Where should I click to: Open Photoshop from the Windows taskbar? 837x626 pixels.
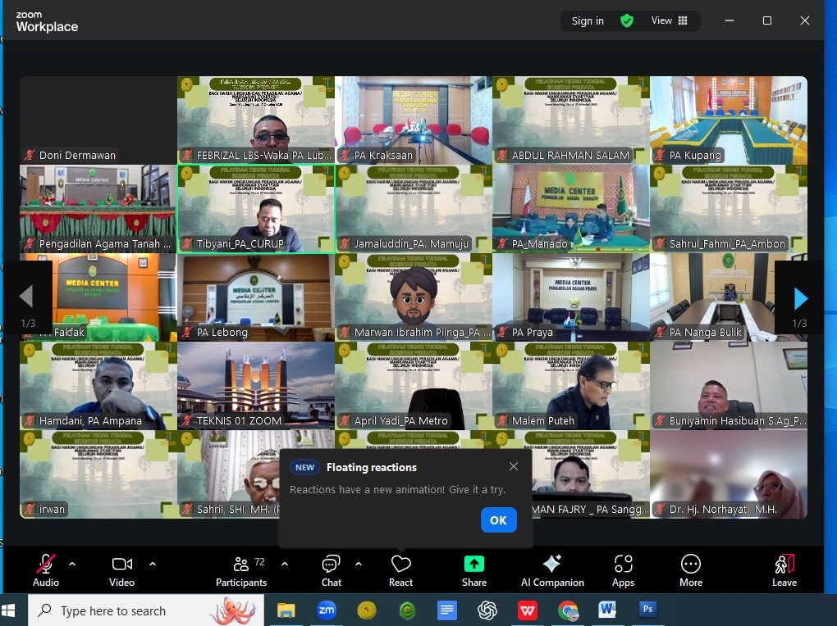[x=647, y=610]
